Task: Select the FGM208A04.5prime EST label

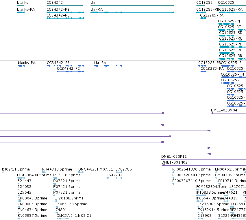Action: 34,175
